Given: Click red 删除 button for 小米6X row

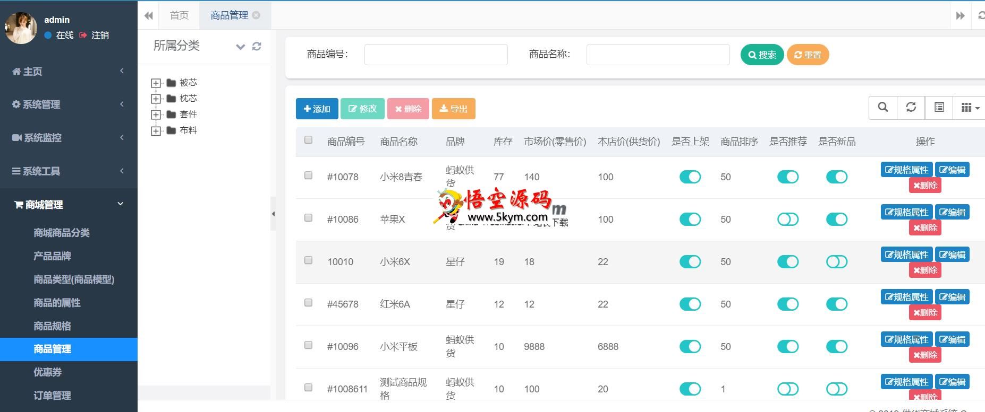Looking at the screenshot, I should (x=925, y=270).
